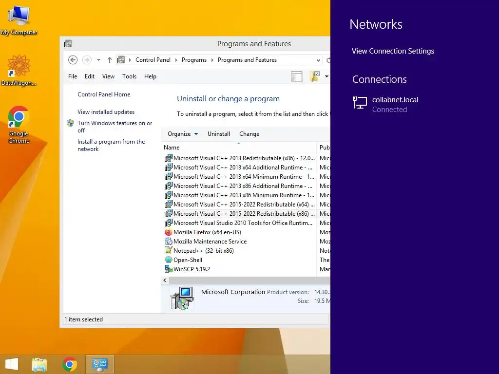Open the DataWagon desktop shortcut
Image resolution: width=499 pixels, height=374 pixels.
19,70
